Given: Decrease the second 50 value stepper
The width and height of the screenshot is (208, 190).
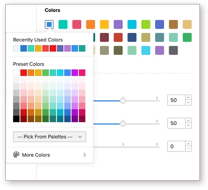Looking at the screenshot, I should tap(188, 125).
